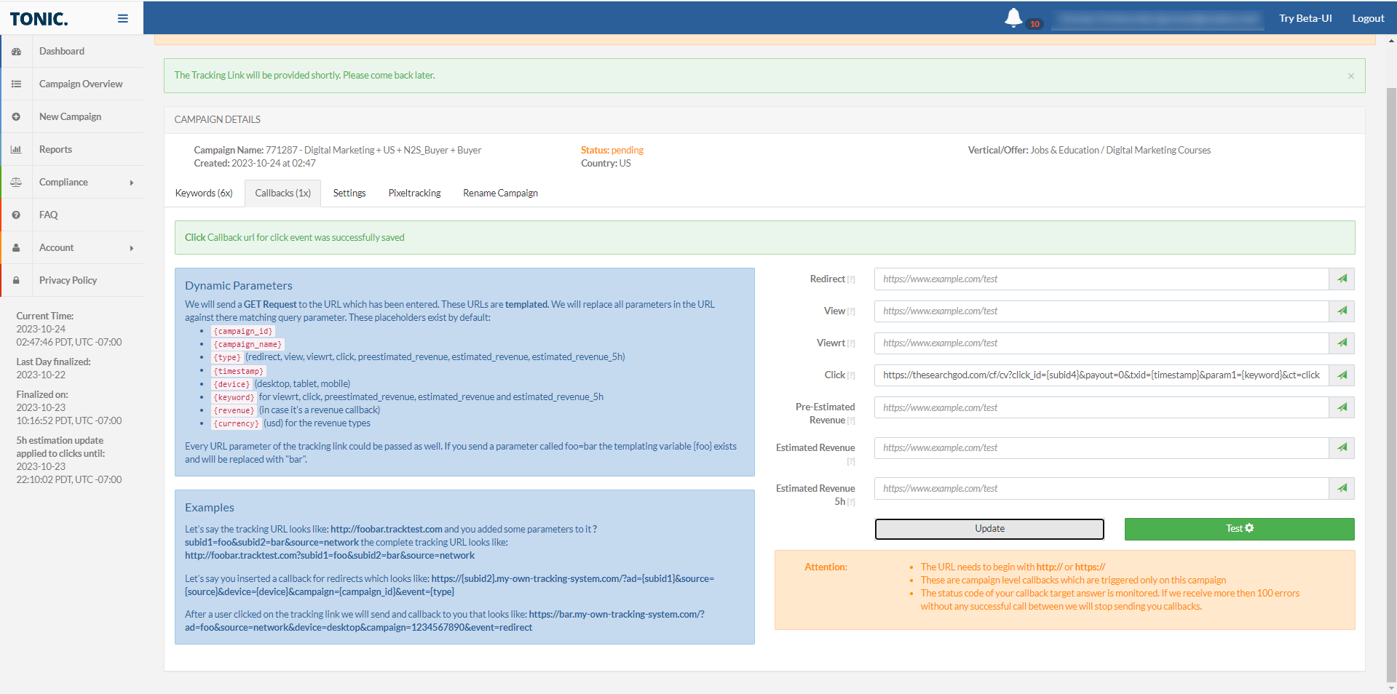Screen dimensions: 1397x694
Task: Select the Callbacks (1x) tab
Action: click(x=282, y=193)
